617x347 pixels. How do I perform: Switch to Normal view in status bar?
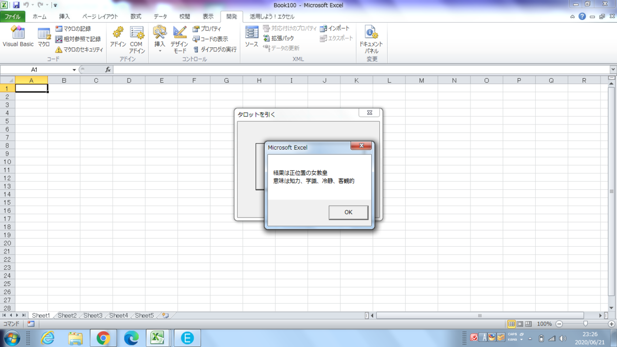[512, 324]
